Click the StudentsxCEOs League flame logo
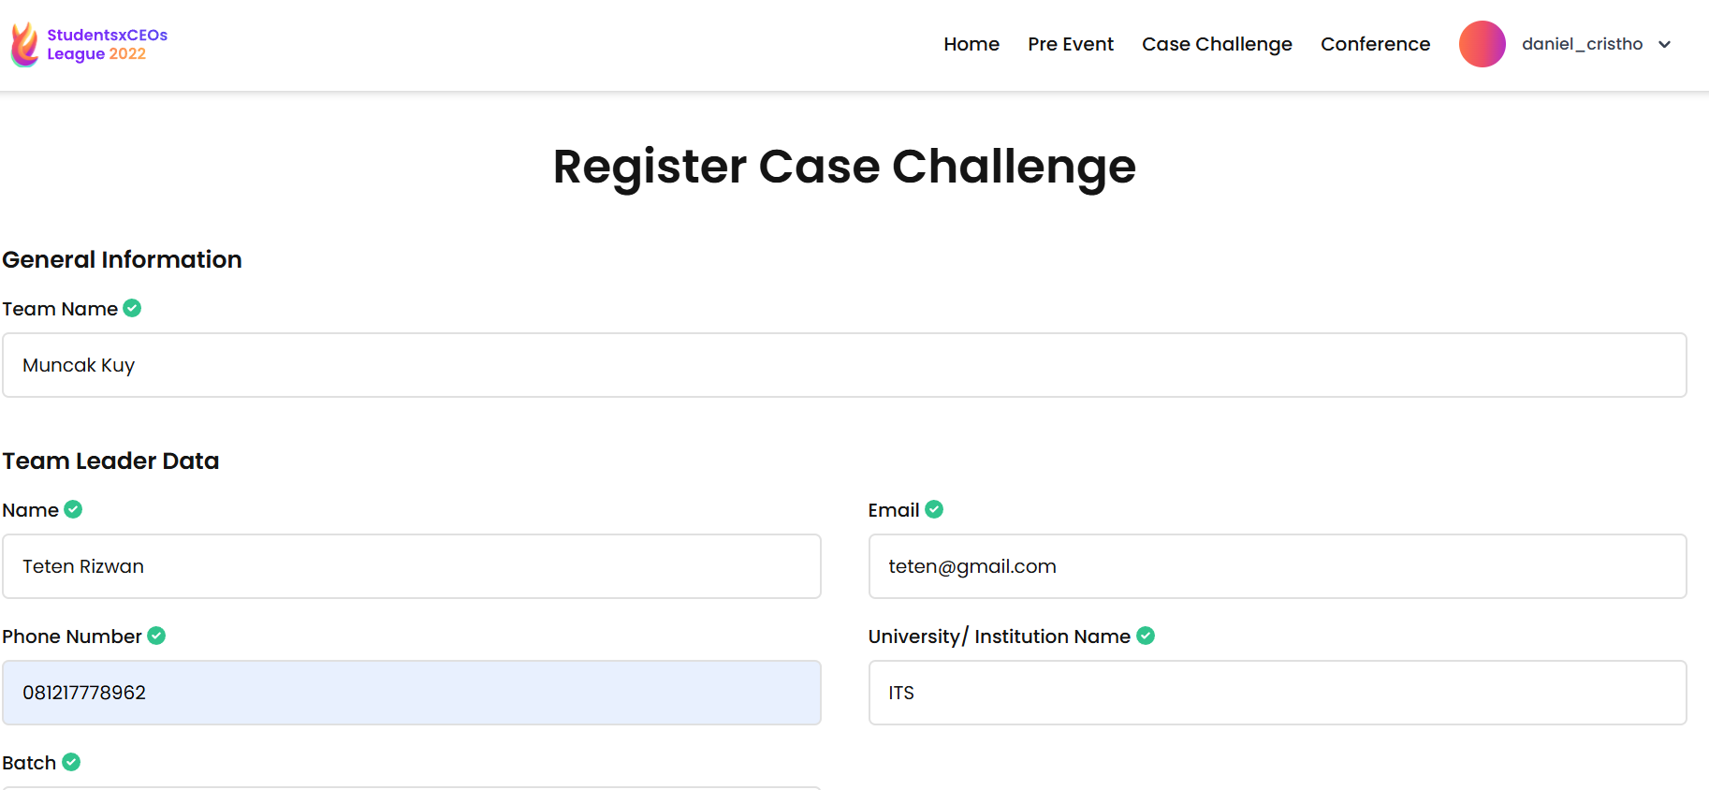The height and width of the screenshot is (790, 1709). tap(24, 44)
